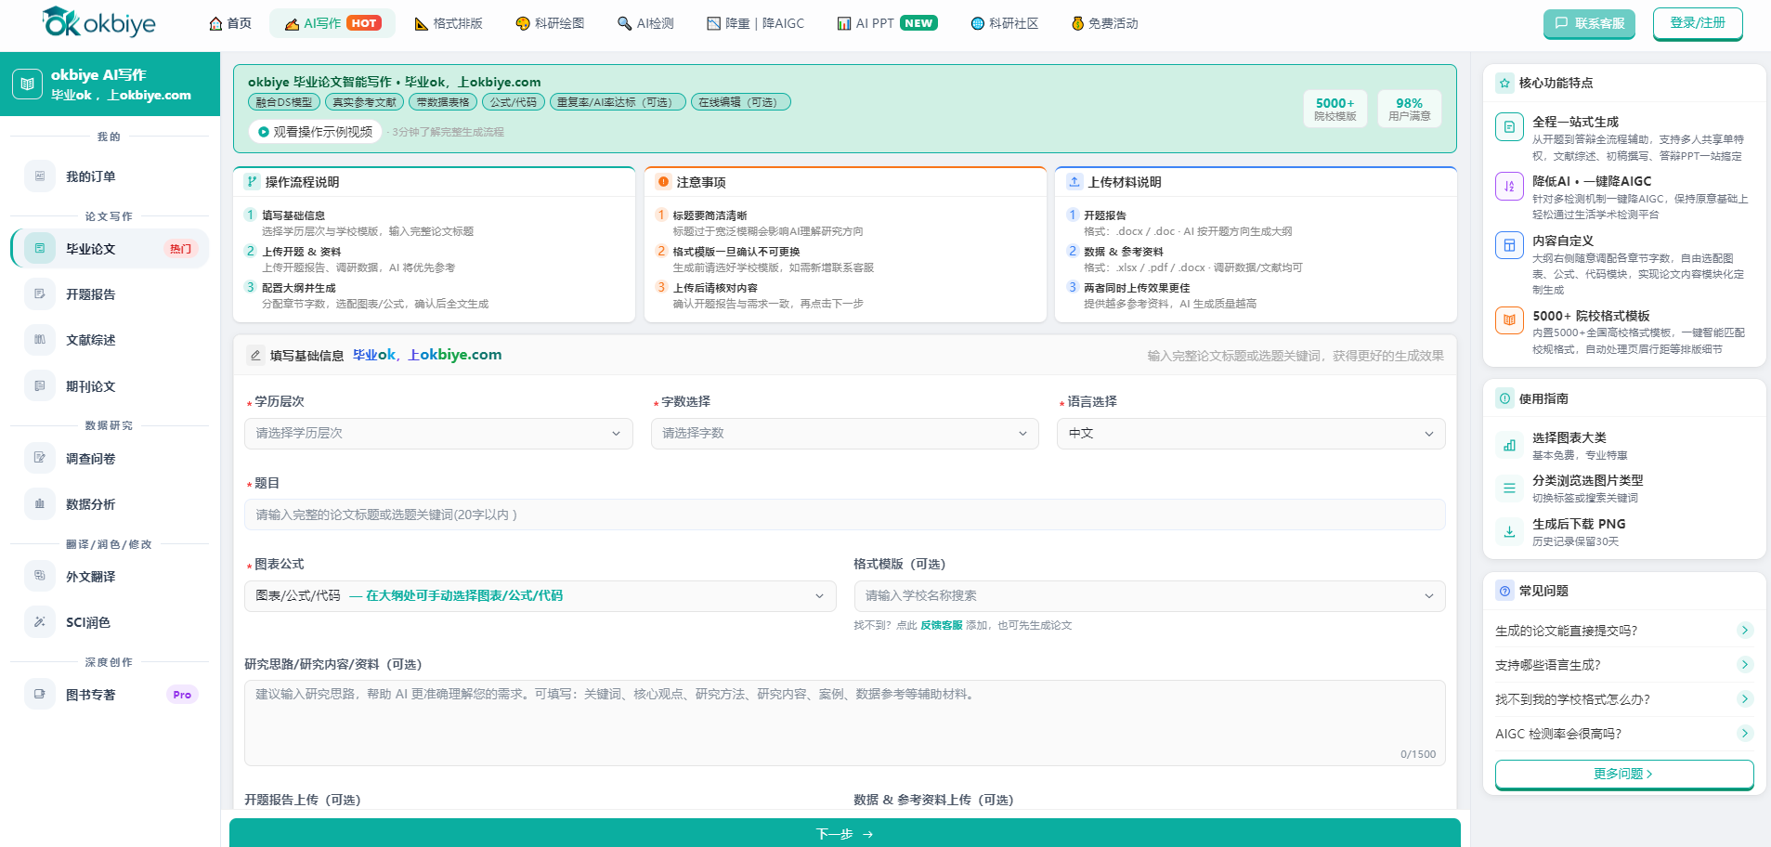Click the 题目 input field

click(845, 515)
